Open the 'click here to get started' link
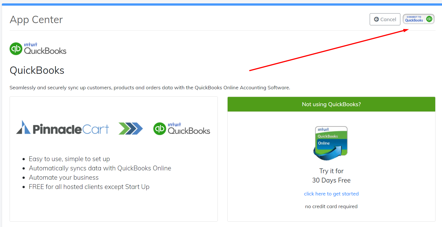 (x=331, y=194)
